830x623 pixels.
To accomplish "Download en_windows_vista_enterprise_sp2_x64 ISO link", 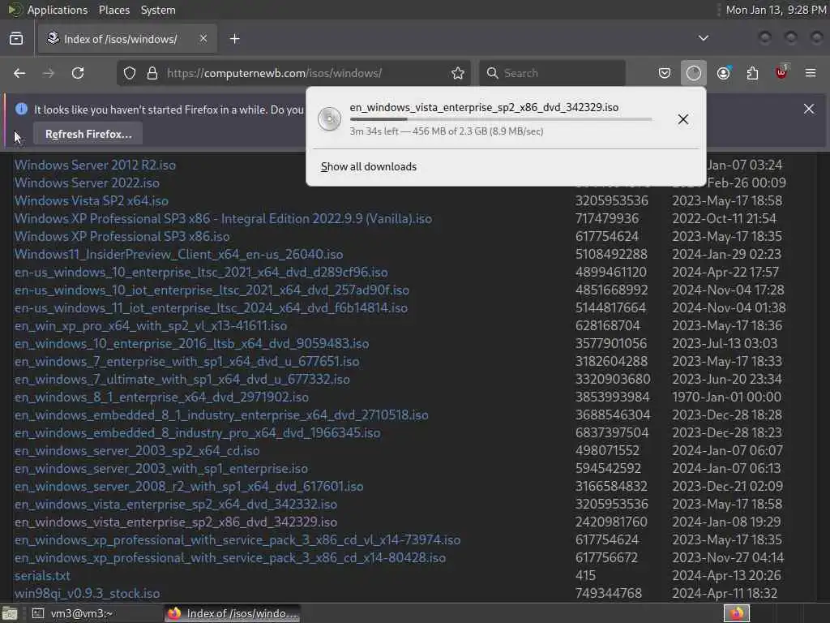I will click(x=175, y=504).
